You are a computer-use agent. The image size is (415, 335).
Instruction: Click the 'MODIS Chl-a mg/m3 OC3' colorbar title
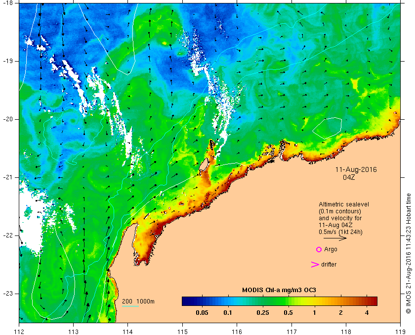pos(279,290)
